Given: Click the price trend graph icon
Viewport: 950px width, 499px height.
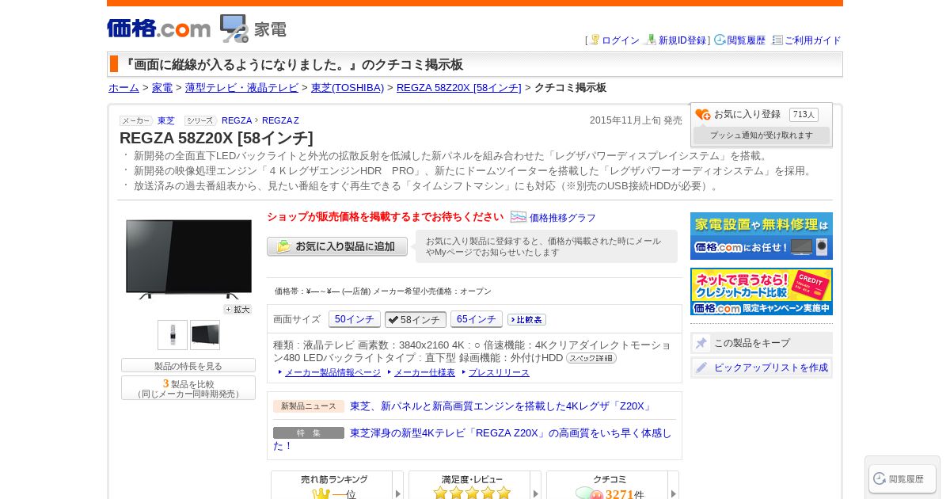Looking at the screenshot, I should [519, 217].
